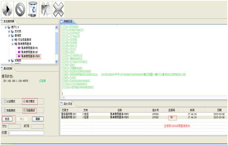The width and height of the screenshot is (228, 145).
Task: Click the 发送 button
Action: click(7, 119)
